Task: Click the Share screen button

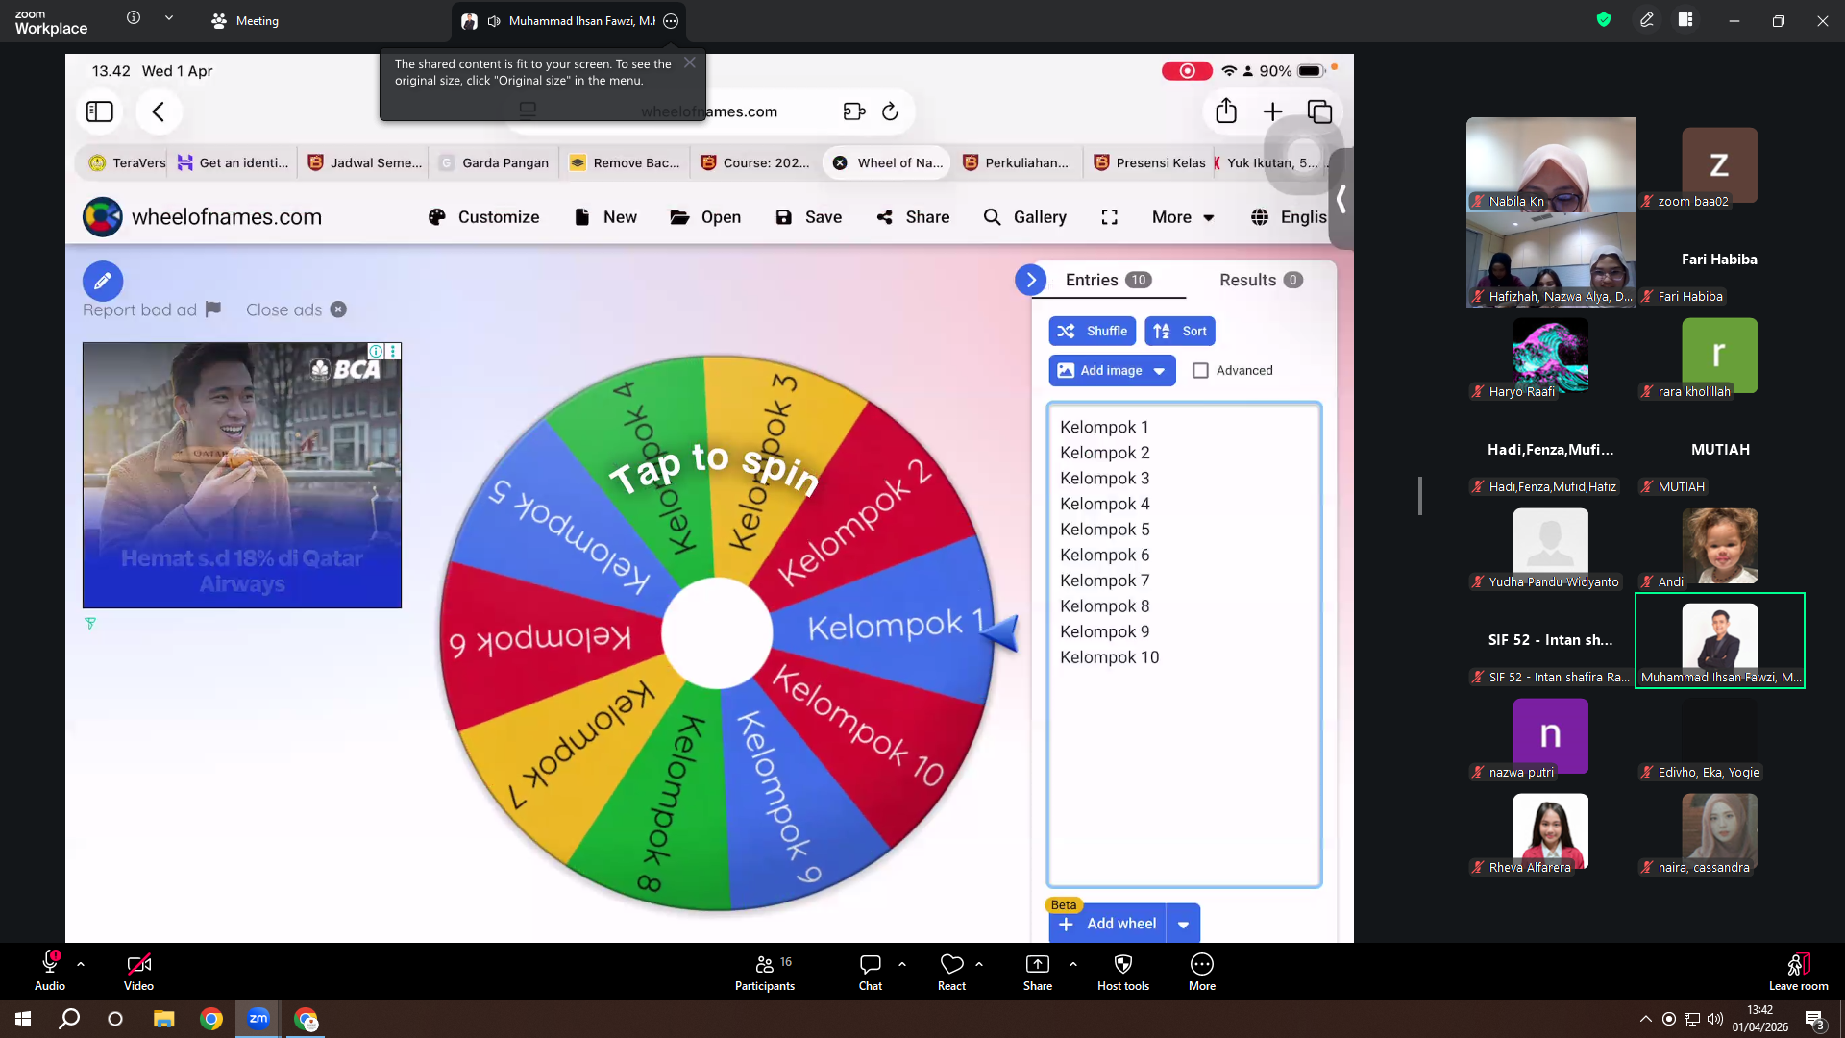Action: pos(1038,971)
